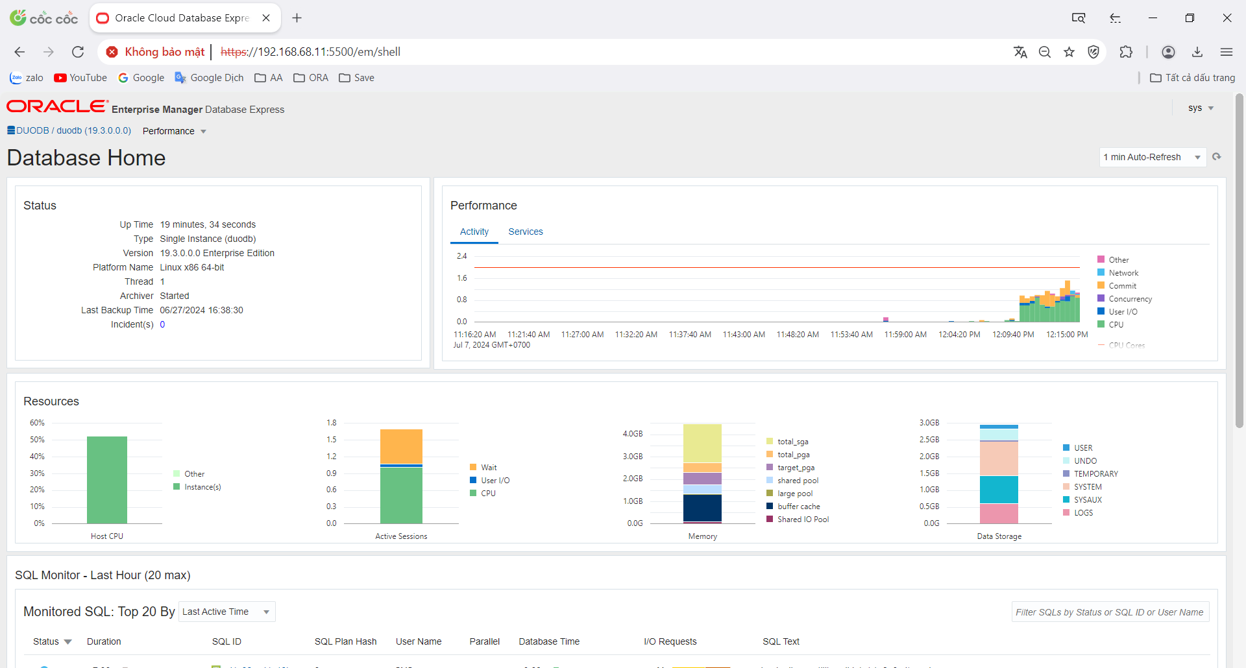Click the Duration column header
Screen dimensions: 1246x668
[104, 641]
